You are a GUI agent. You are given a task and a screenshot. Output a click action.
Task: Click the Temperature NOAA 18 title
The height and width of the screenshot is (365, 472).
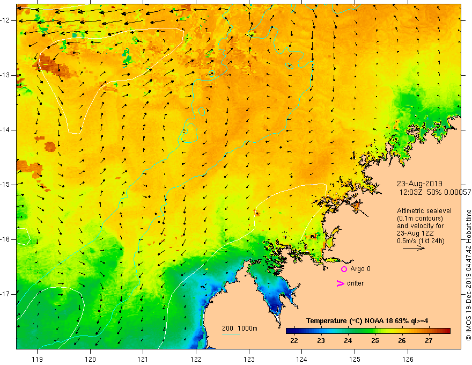point(367,321)
